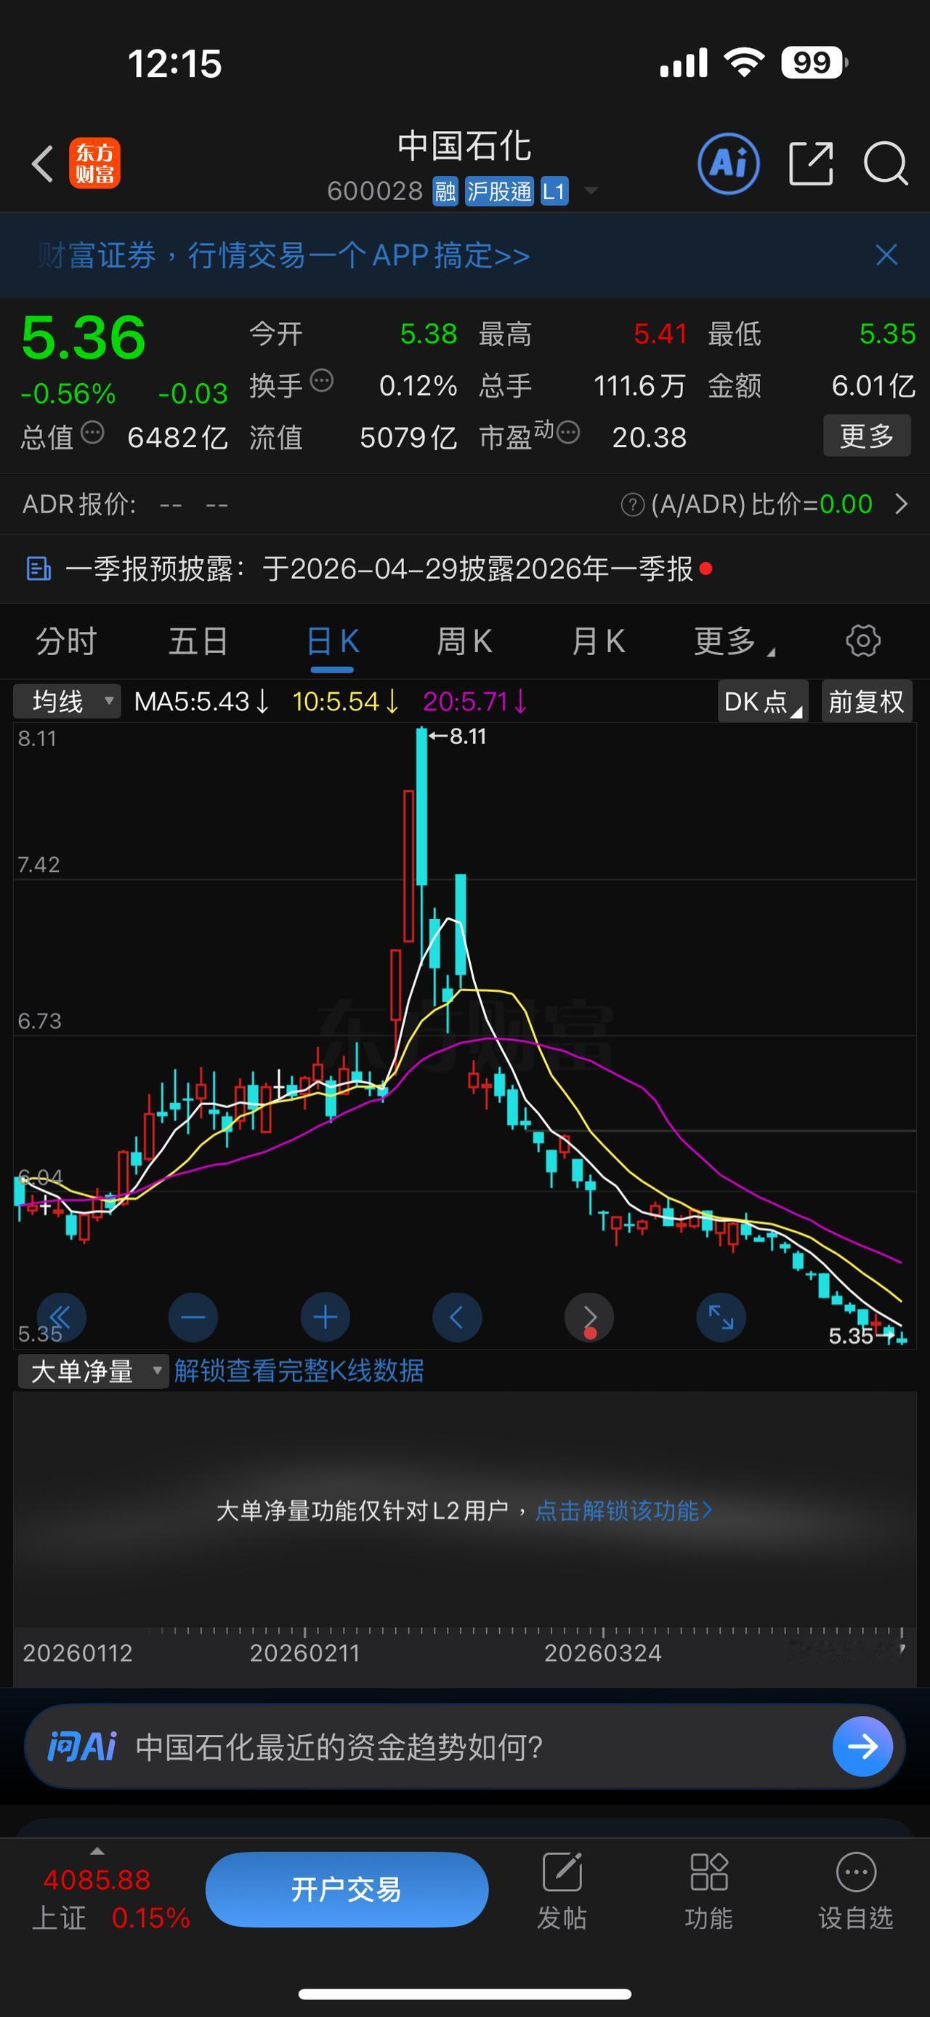
Task: Tap the 问Ai question input field
Action: click(x=464, y=1747)
